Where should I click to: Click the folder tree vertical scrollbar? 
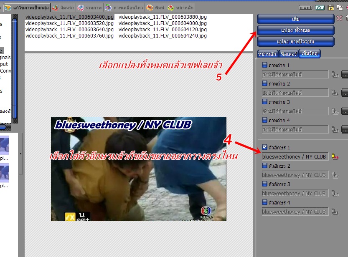coord(15,69)
